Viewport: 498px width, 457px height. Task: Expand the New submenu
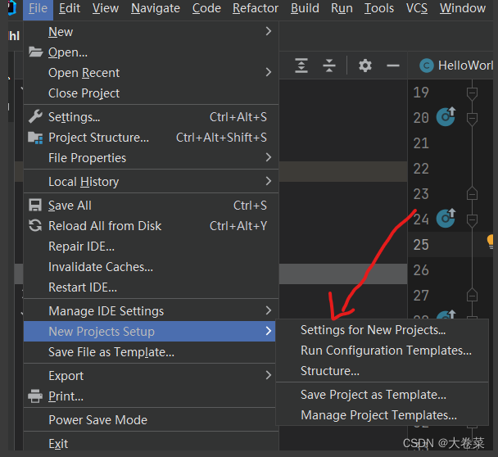tap(151, 32)
